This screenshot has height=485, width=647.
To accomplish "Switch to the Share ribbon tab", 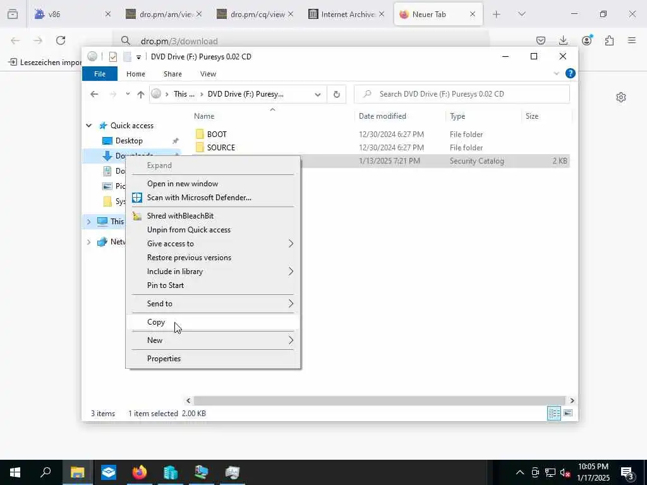I will (x=172, y=74).
